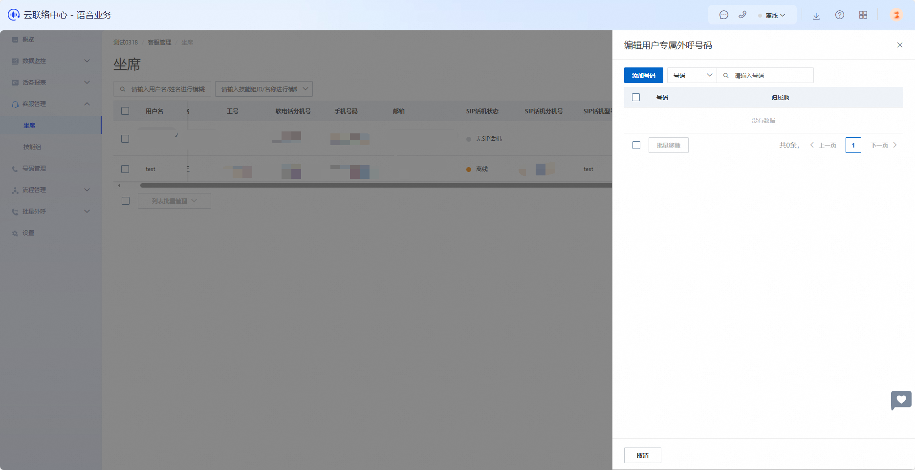Click the SIP话机状态 column header
Image resolution: width=915 pixels, height=470 pixels.
(482, 111)
